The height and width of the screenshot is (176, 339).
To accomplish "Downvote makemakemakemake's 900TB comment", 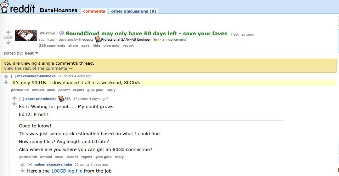I will 6,82.
